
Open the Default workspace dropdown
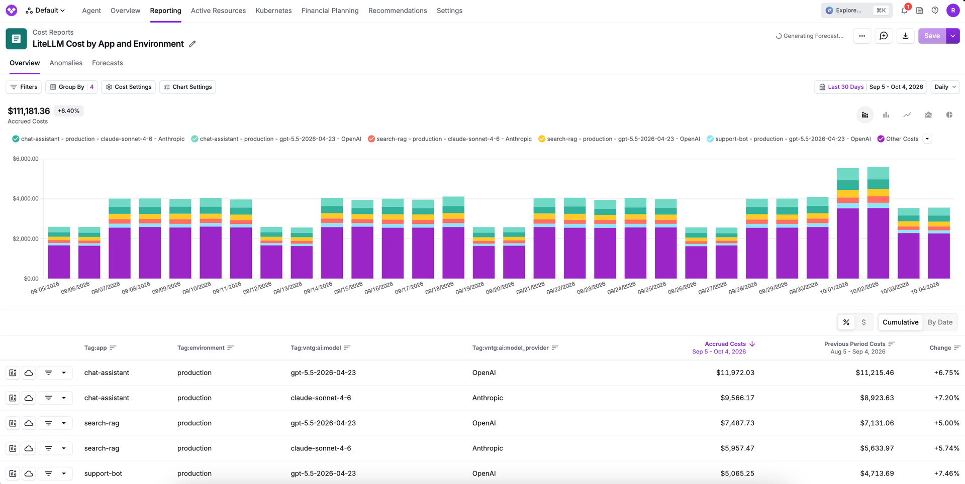click(45, 11)
